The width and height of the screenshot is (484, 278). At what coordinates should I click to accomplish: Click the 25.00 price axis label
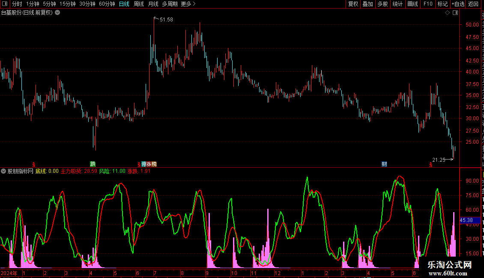pyautogui.click(x=472, y=142)
